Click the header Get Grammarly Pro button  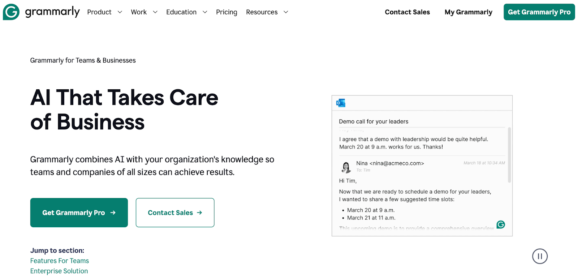pos(539,12)
